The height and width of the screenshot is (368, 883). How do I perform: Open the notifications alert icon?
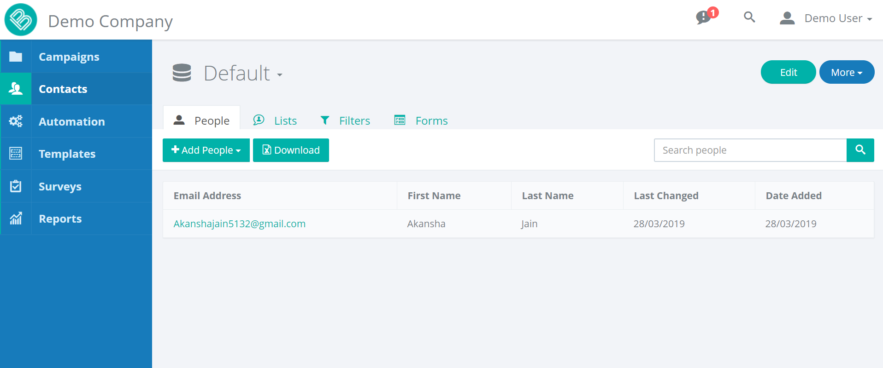(x=704, y=17)
